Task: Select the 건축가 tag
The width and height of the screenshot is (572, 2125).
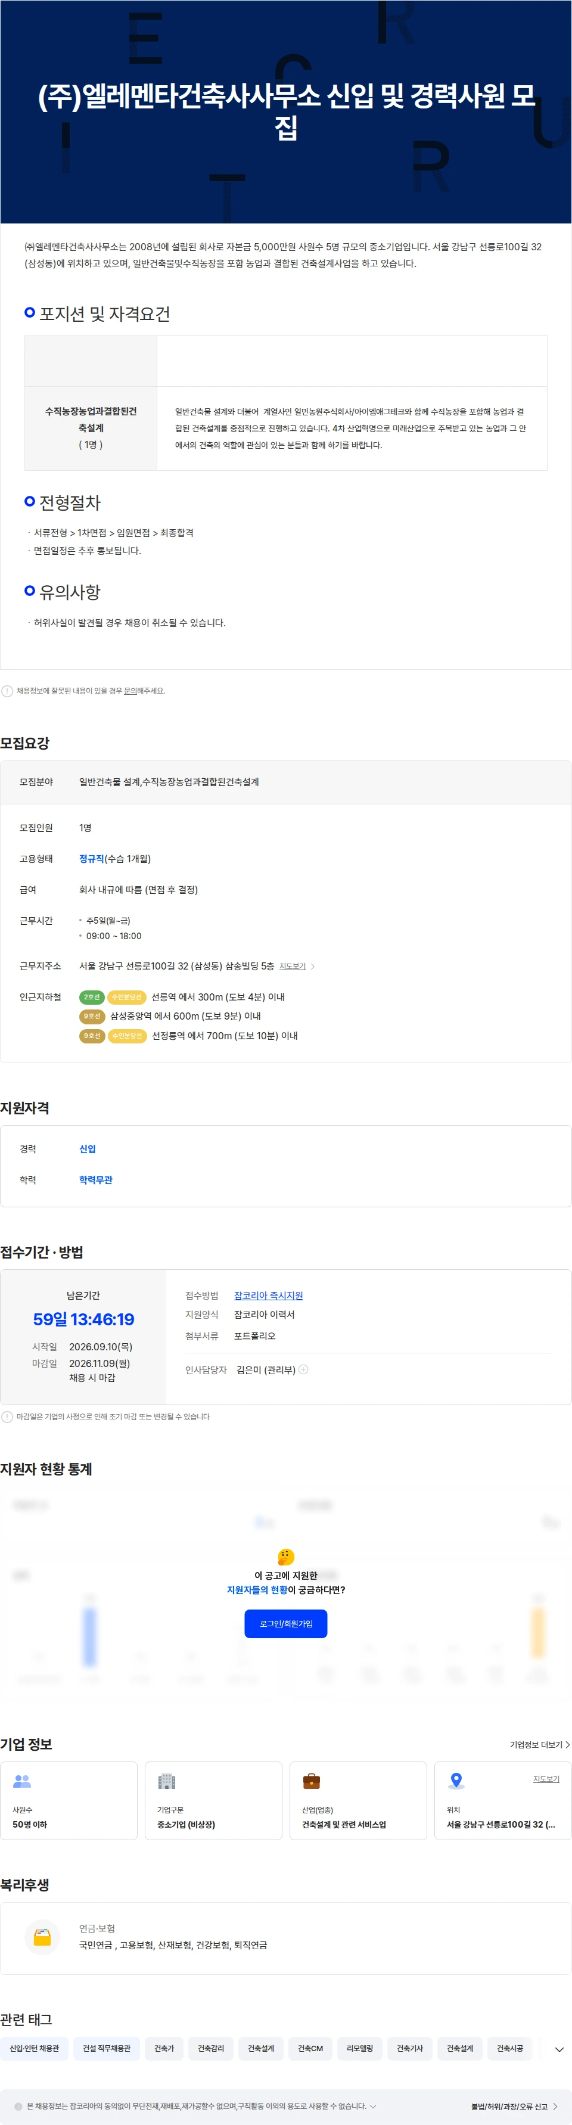Action: coord(164,2048)
